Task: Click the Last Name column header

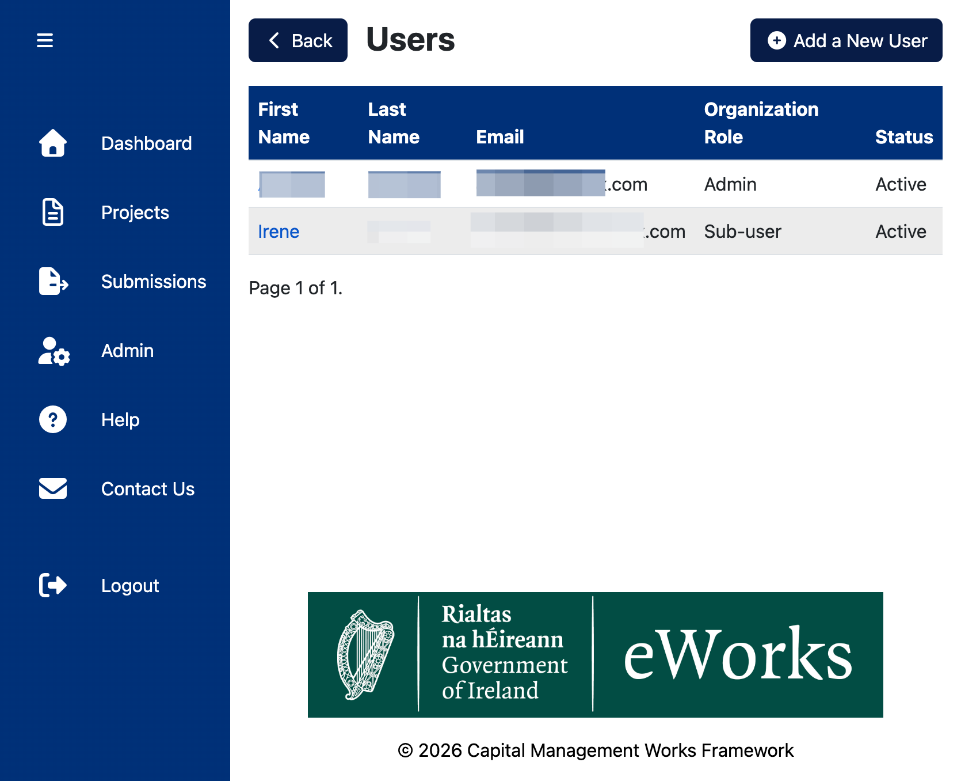Action: (394, 123)
